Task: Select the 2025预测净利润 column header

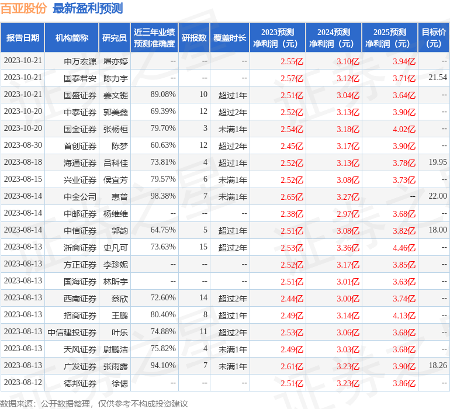Action: [x=390, y=37]
